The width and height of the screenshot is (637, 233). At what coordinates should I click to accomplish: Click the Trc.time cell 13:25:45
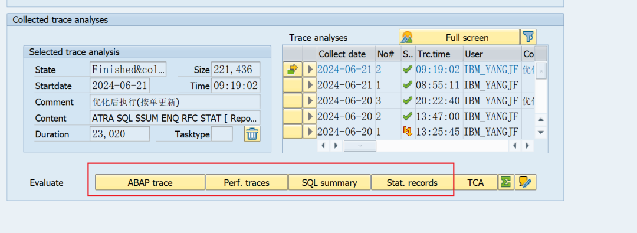(x=439, y=132)
